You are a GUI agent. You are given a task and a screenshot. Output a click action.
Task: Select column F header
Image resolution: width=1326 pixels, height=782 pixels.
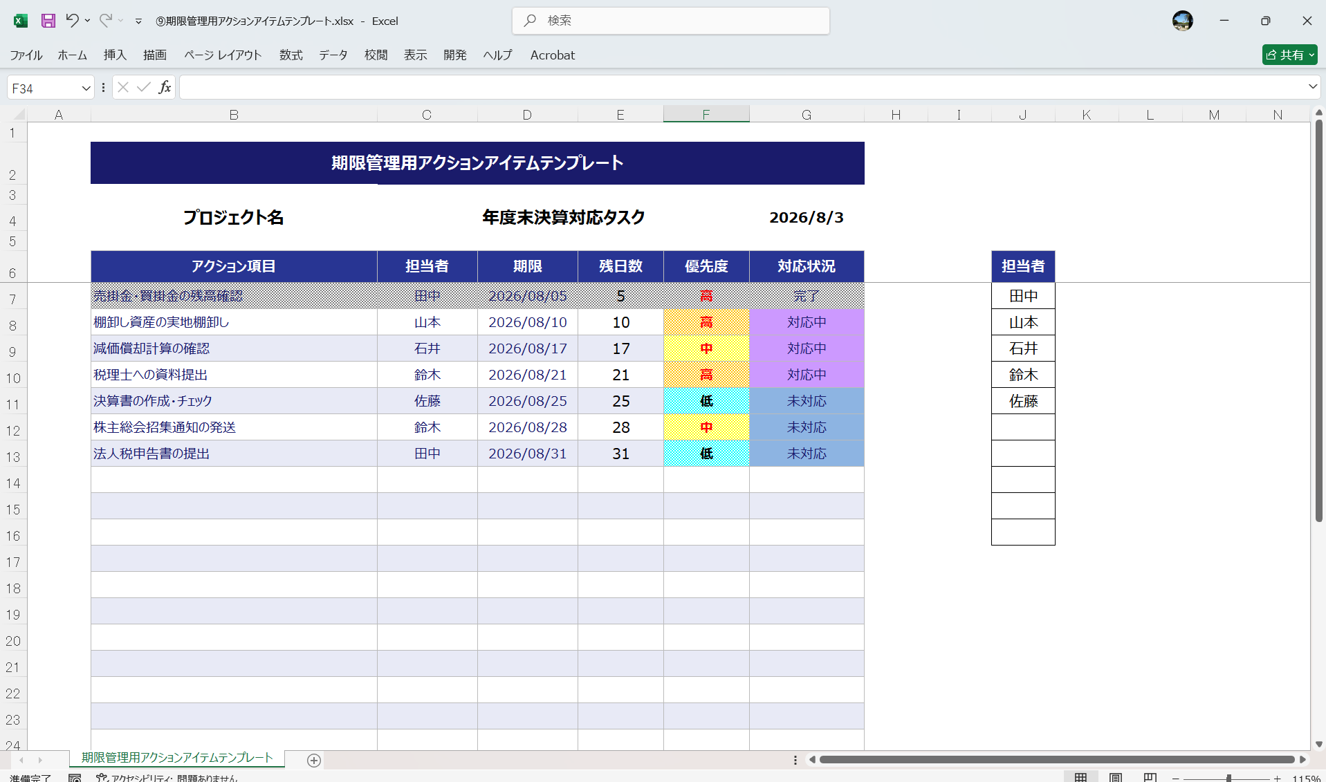click(x=706, y=114)
